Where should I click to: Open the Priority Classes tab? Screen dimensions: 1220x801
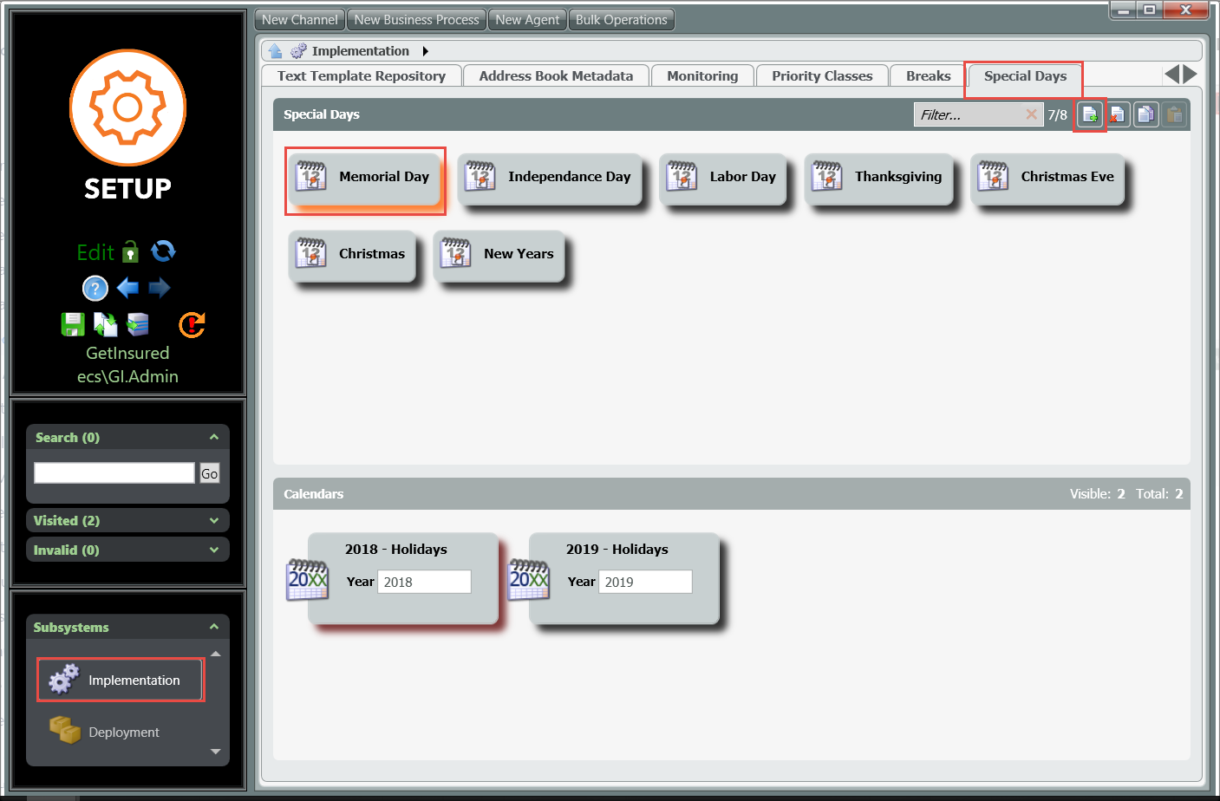point(821,76)
